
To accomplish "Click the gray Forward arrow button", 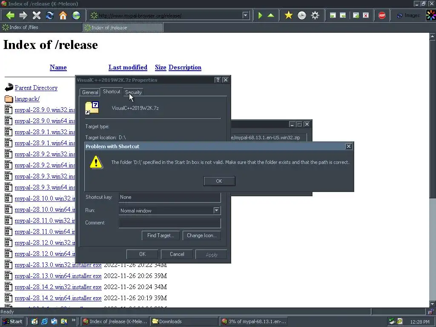I will (23, 15).
